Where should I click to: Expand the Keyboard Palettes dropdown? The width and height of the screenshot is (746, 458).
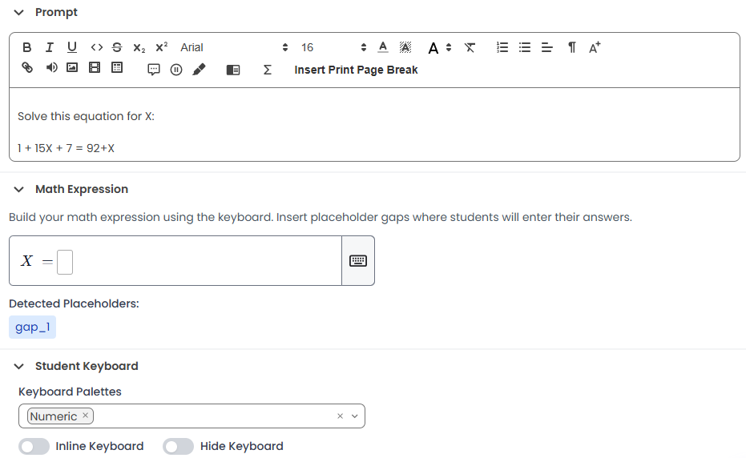(x=355, y=416)
